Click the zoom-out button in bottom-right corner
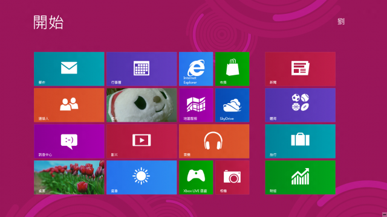 385,215
